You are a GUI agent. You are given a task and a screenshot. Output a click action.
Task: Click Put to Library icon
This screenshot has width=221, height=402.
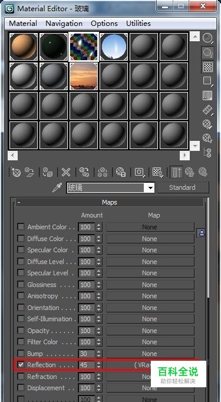pos(120,172)
